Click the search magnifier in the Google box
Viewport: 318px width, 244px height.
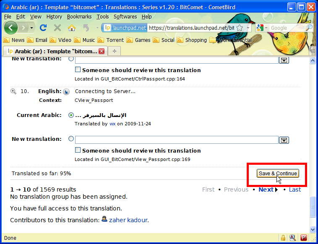point(309,28)
